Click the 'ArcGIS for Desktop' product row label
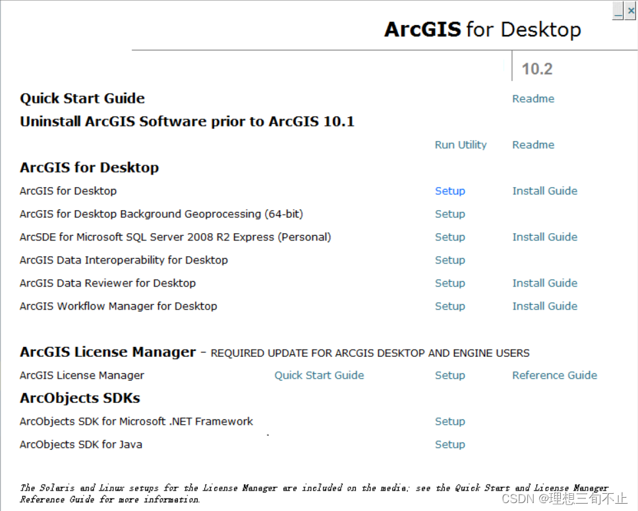 point(68,191)
